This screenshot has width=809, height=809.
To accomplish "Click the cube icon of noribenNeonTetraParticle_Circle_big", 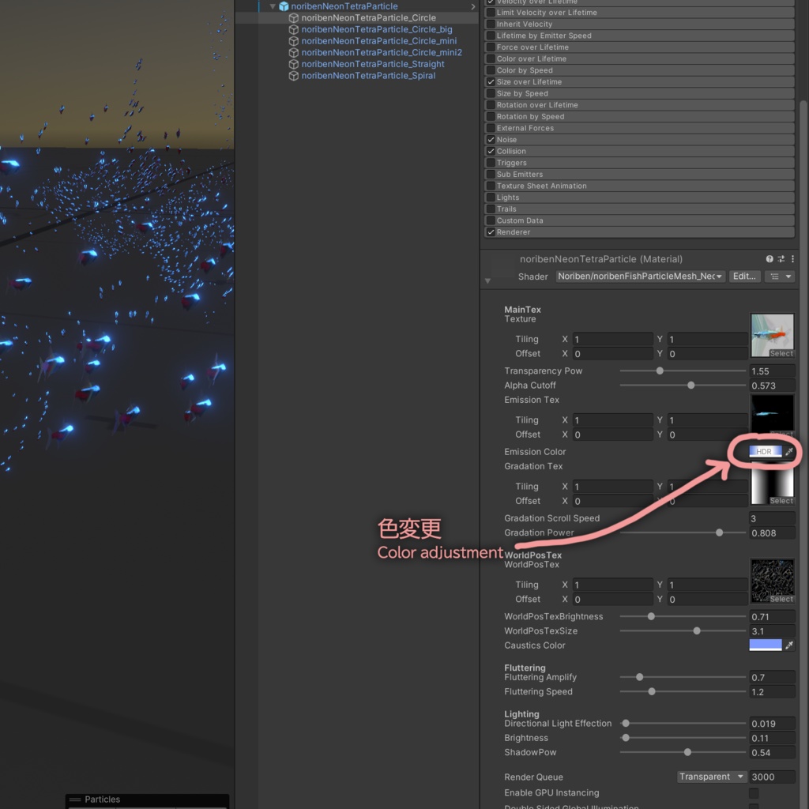I will (x=294, y=29).
